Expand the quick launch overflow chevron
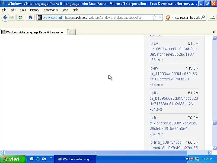The height and width of the screenshot is (163, 217). pyautogui.click(x=50, y=158)
